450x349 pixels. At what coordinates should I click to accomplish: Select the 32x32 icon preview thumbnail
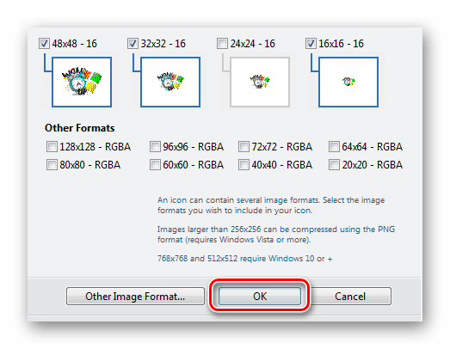(x=170, y=82)
